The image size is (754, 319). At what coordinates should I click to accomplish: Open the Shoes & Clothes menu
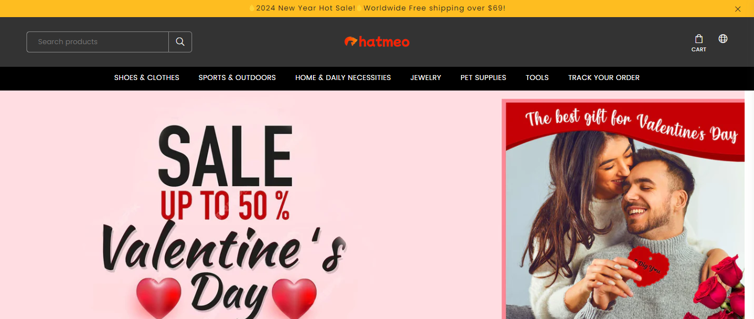[x=147, y=78]
